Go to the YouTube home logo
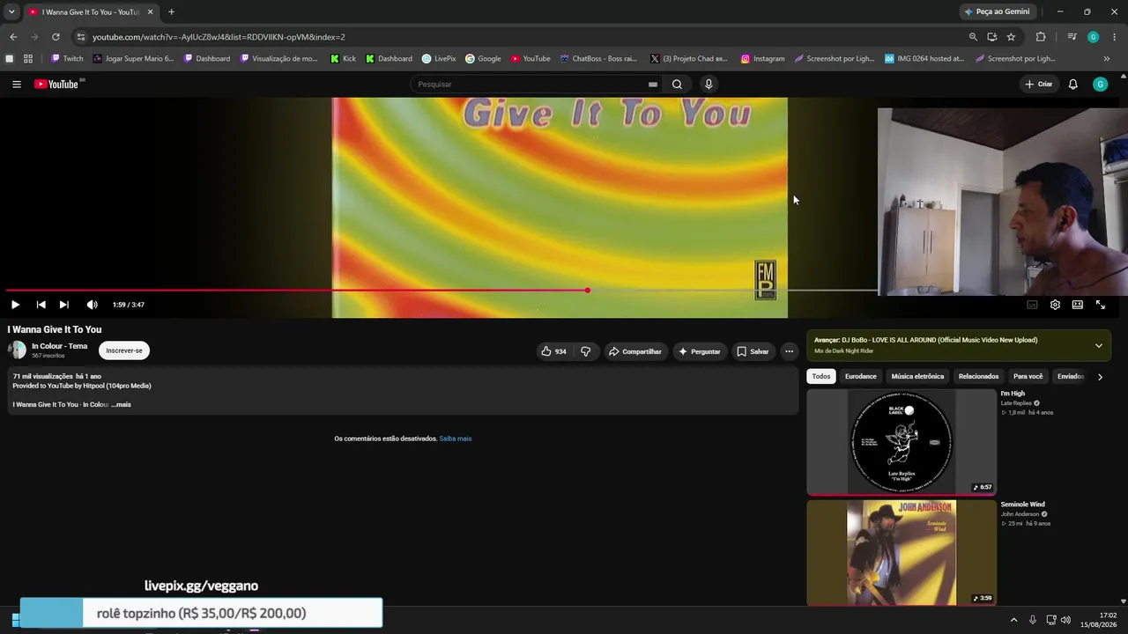The image size is (1128, 634). 56,85
